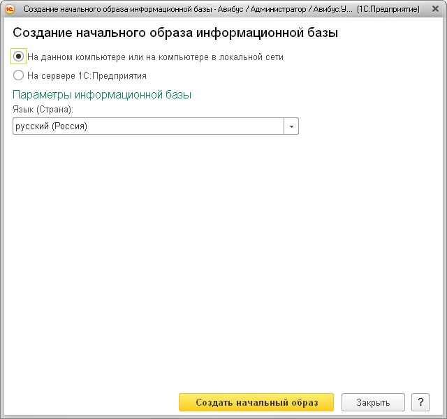Click the "На данном компьютере или на компьютере в локальной сети" label

pyautogui.click(x=155, y=57)
